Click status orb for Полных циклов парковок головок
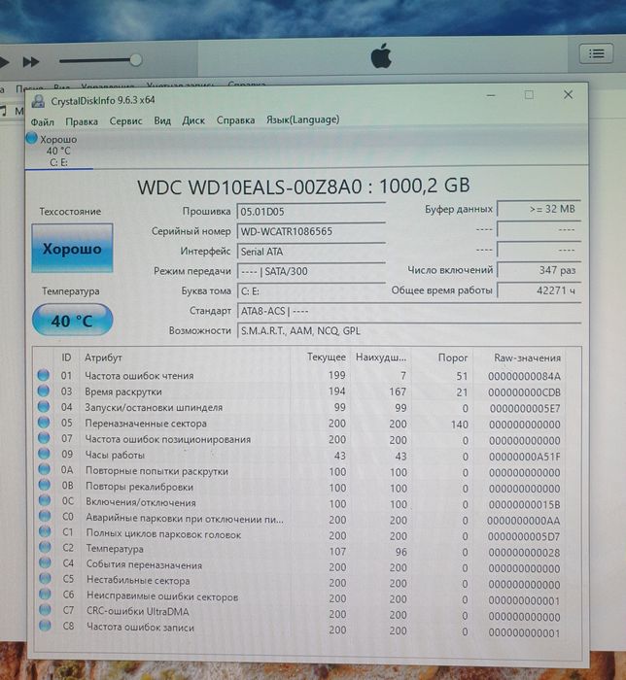The width and height of the screenshot is (626, 680). point(45,531)
